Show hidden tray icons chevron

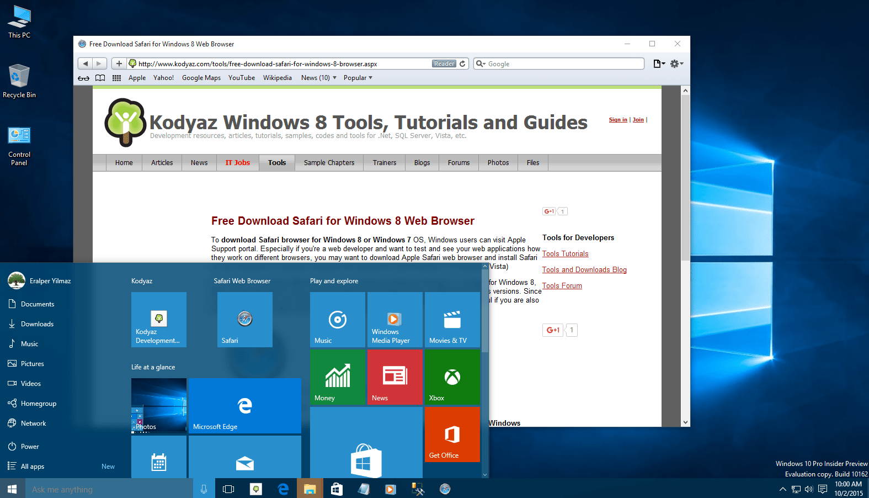[x=782, y=489]
